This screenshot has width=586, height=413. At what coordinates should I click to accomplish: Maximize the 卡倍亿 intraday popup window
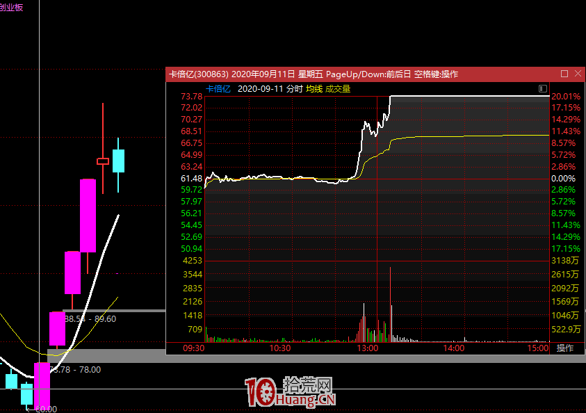[x=564, y=74]
